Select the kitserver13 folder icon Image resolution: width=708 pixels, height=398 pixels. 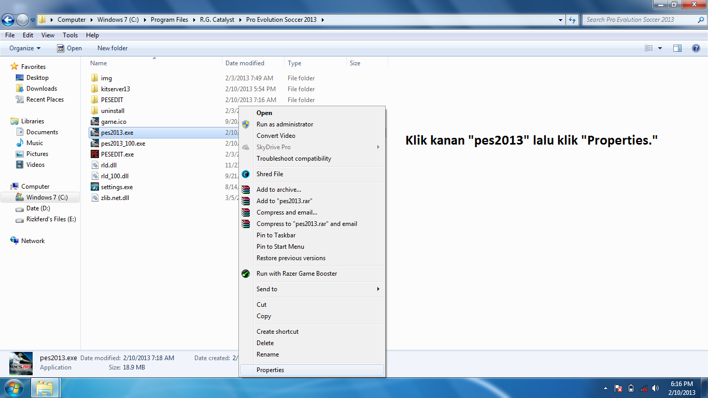click(x=94, y=89)
